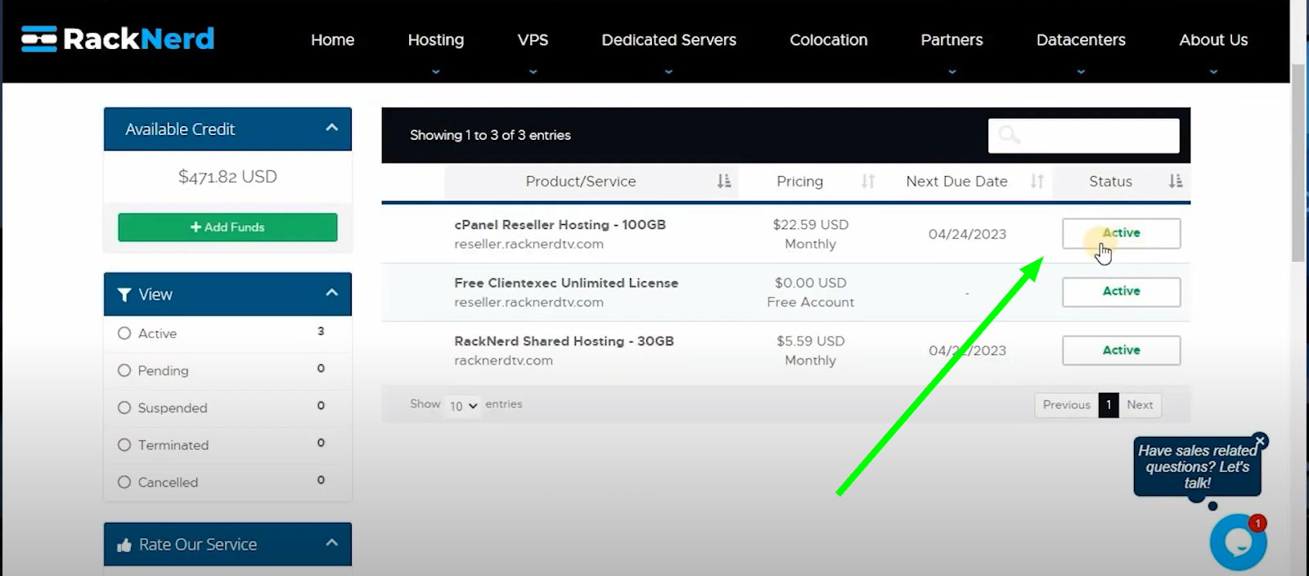This screenshot has width=1309, height=576.
Task: Open cPanel Reseller Hosting - 100GB entry
Action: (560, 225)
